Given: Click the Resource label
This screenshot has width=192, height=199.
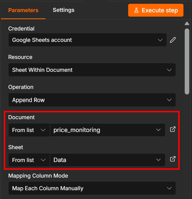Looking at the screenshot, I should click(20, 57).
